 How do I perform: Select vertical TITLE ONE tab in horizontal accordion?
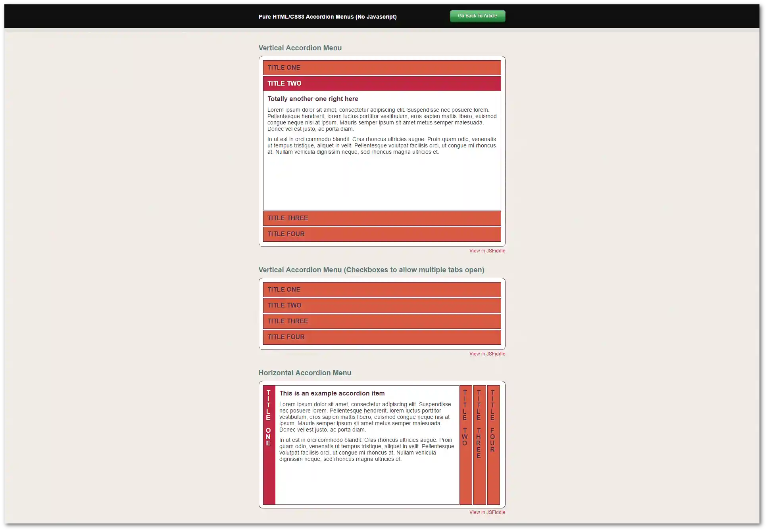coord(269,444)
